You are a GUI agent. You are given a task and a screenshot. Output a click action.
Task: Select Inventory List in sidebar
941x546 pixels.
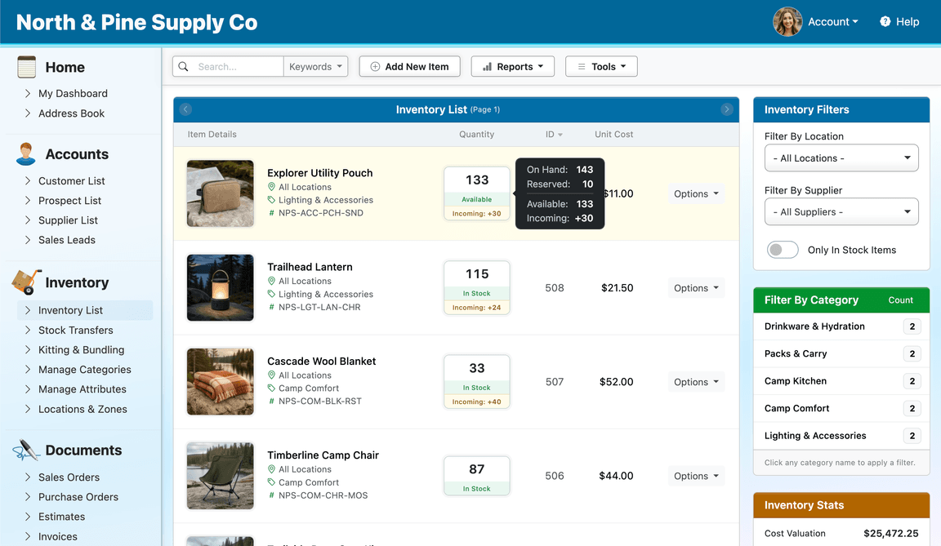tap(85, 310)
